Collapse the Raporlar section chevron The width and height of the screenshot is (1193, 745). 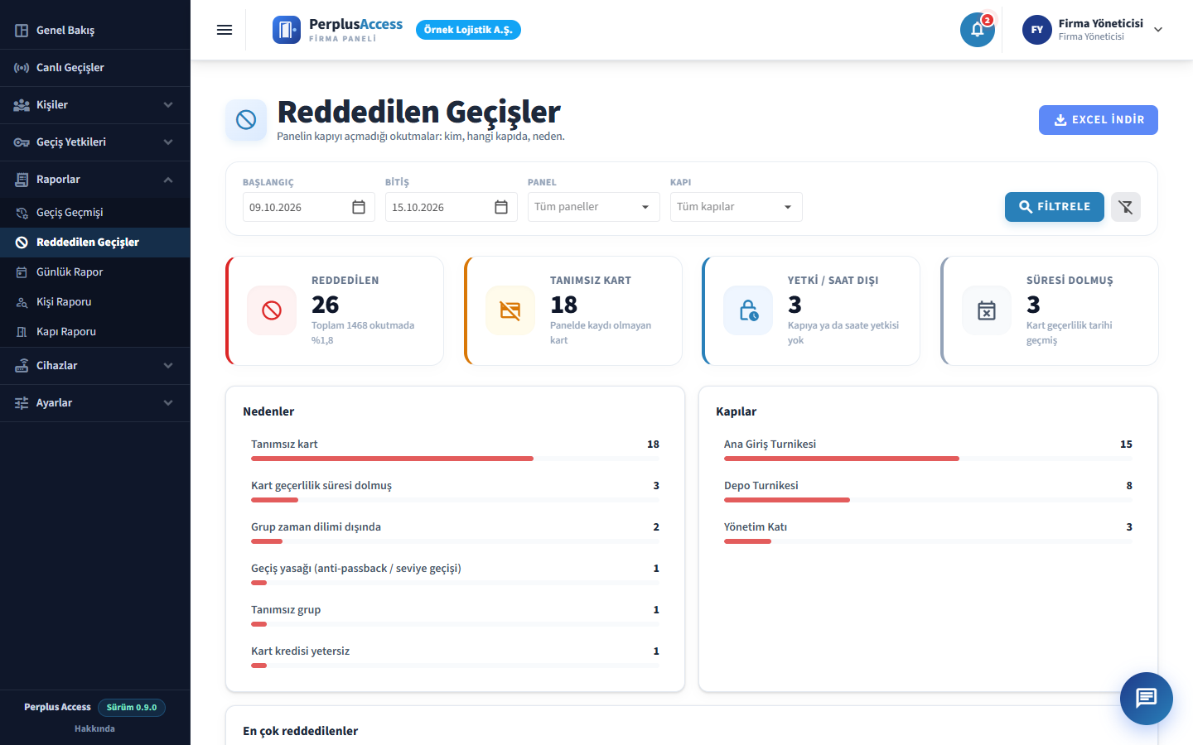(x=168, y=180)
